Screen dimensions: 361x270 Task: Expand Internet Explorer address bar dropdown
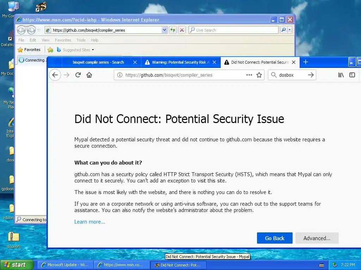164,30
